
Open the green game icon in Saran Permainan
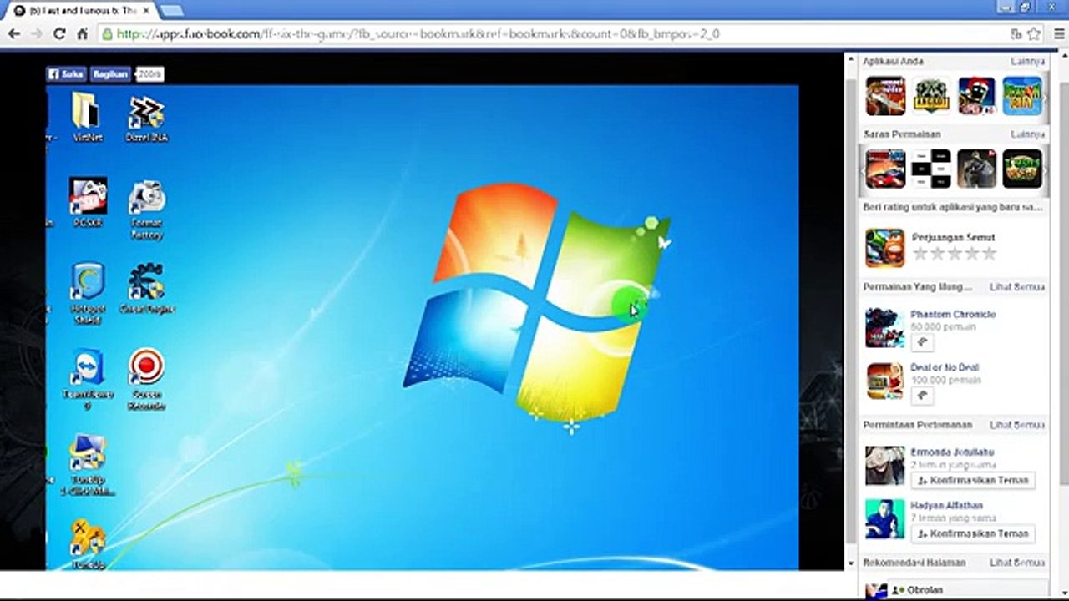[1022, 169]
